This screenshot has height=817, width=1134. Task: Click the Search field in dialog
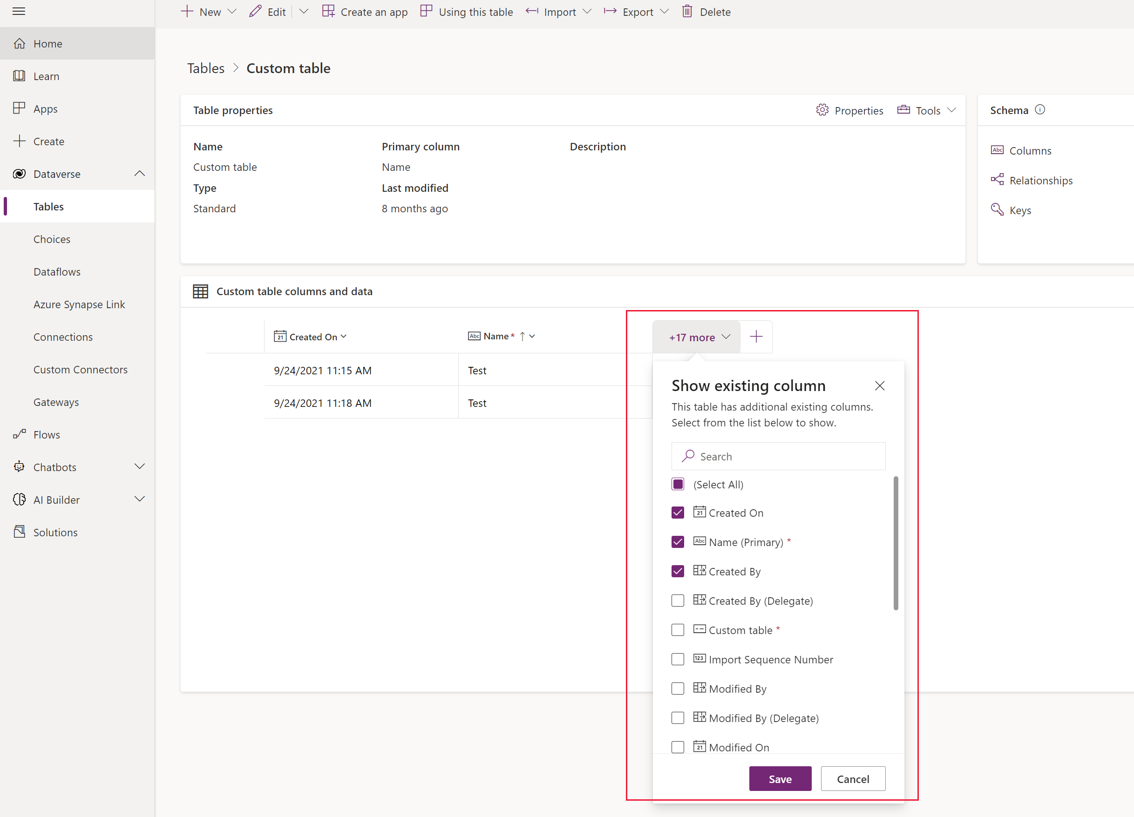tap(778, 456)
